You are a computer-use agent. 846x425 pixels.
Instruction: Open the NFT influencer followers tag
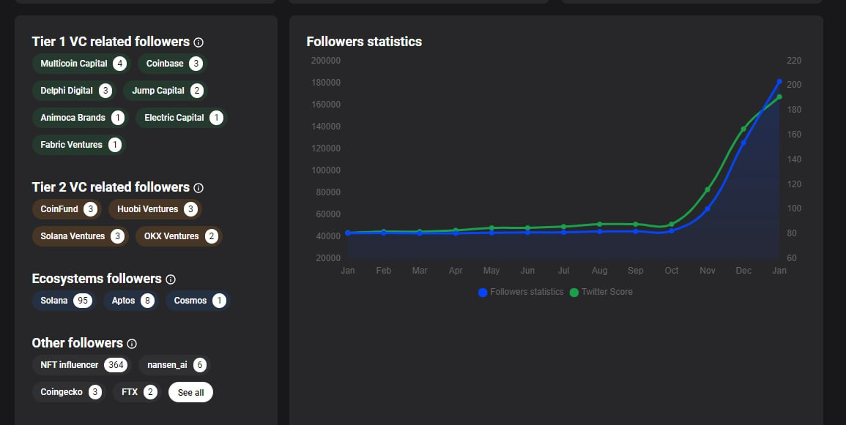click(x=81, y=365)
